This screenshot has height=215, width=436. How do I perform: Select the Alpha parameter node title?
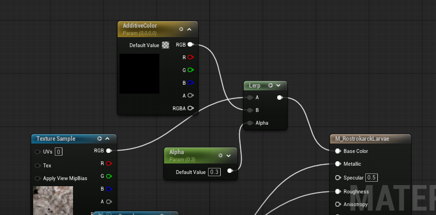click(x=177, y=152)
